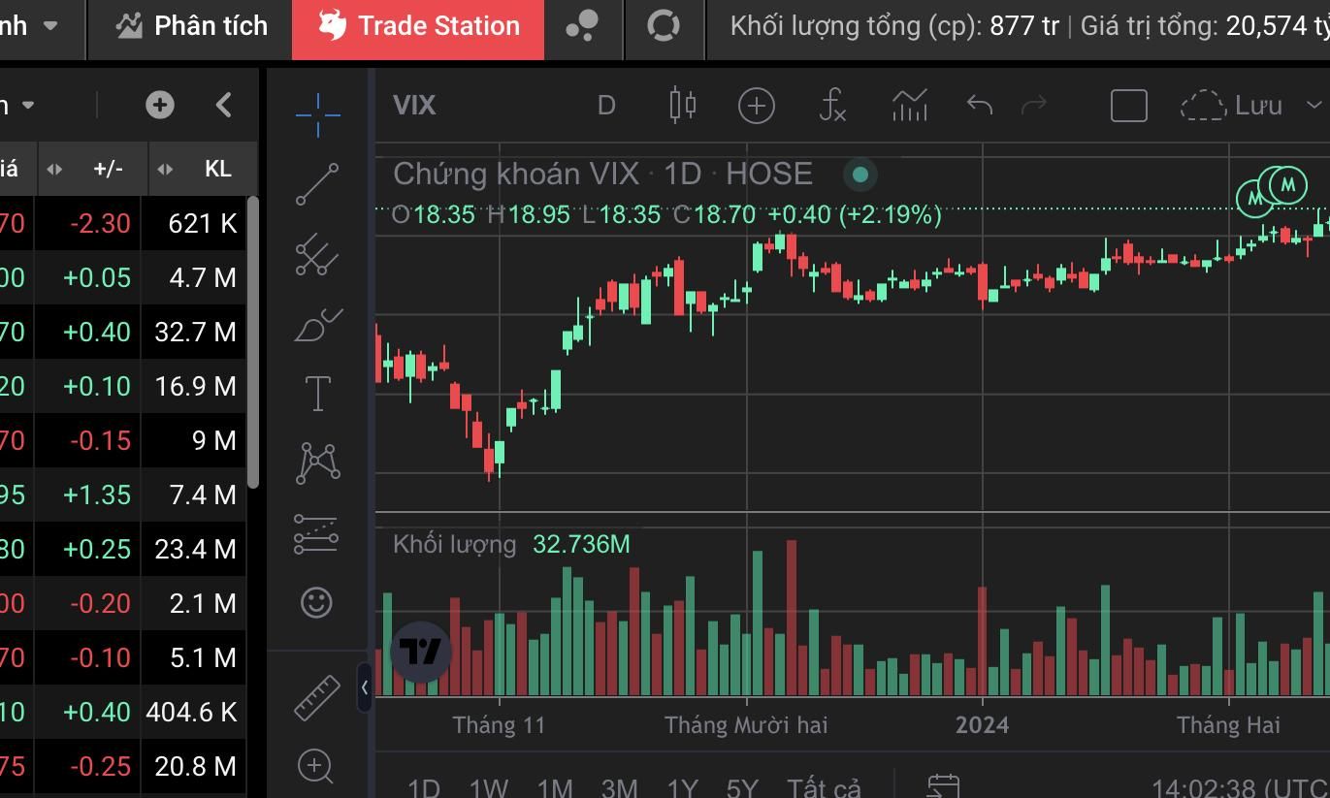This screenshot has width=1330, height=798.
Task: Add a new item to the watchlist
Action: pyautogui.click(x=159, y=105)
